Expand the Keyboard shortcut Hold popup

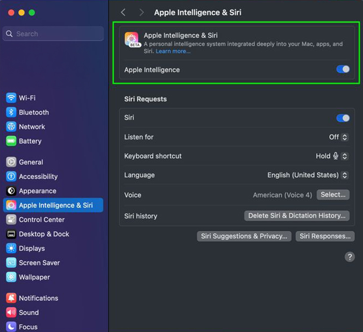tap(332, 156)
